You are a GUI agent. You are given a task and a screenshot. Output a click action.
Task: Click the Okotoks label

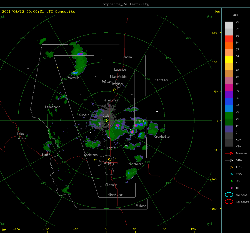(x=111, y=185)
